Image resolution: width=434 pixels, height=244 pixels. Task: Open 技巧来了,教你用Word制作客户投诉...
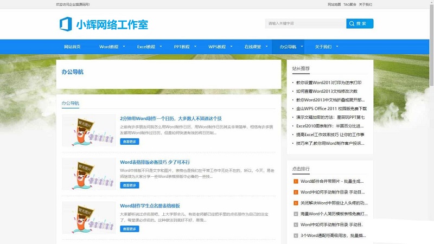pos(330,143)
